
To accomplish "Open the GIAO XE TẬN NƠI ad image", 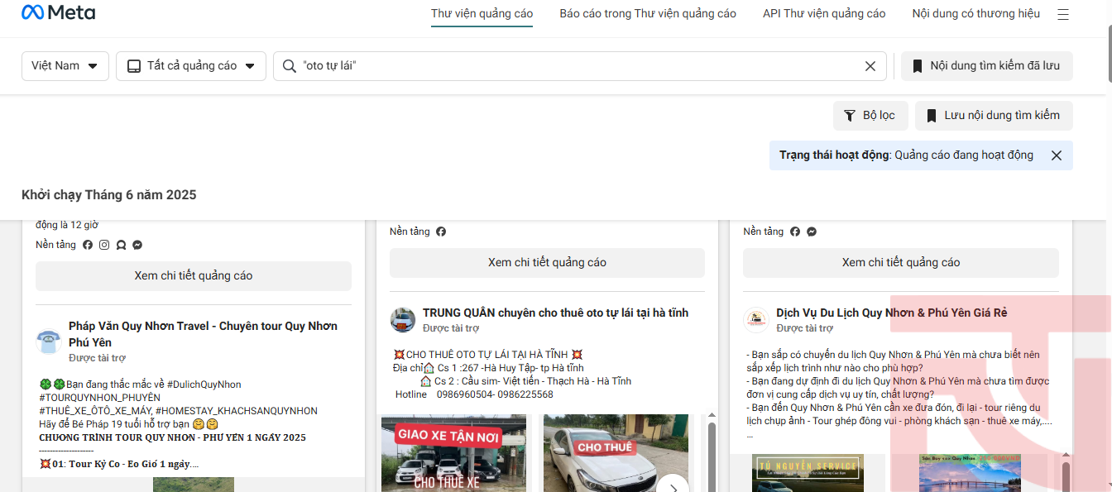I will point(454,453).
